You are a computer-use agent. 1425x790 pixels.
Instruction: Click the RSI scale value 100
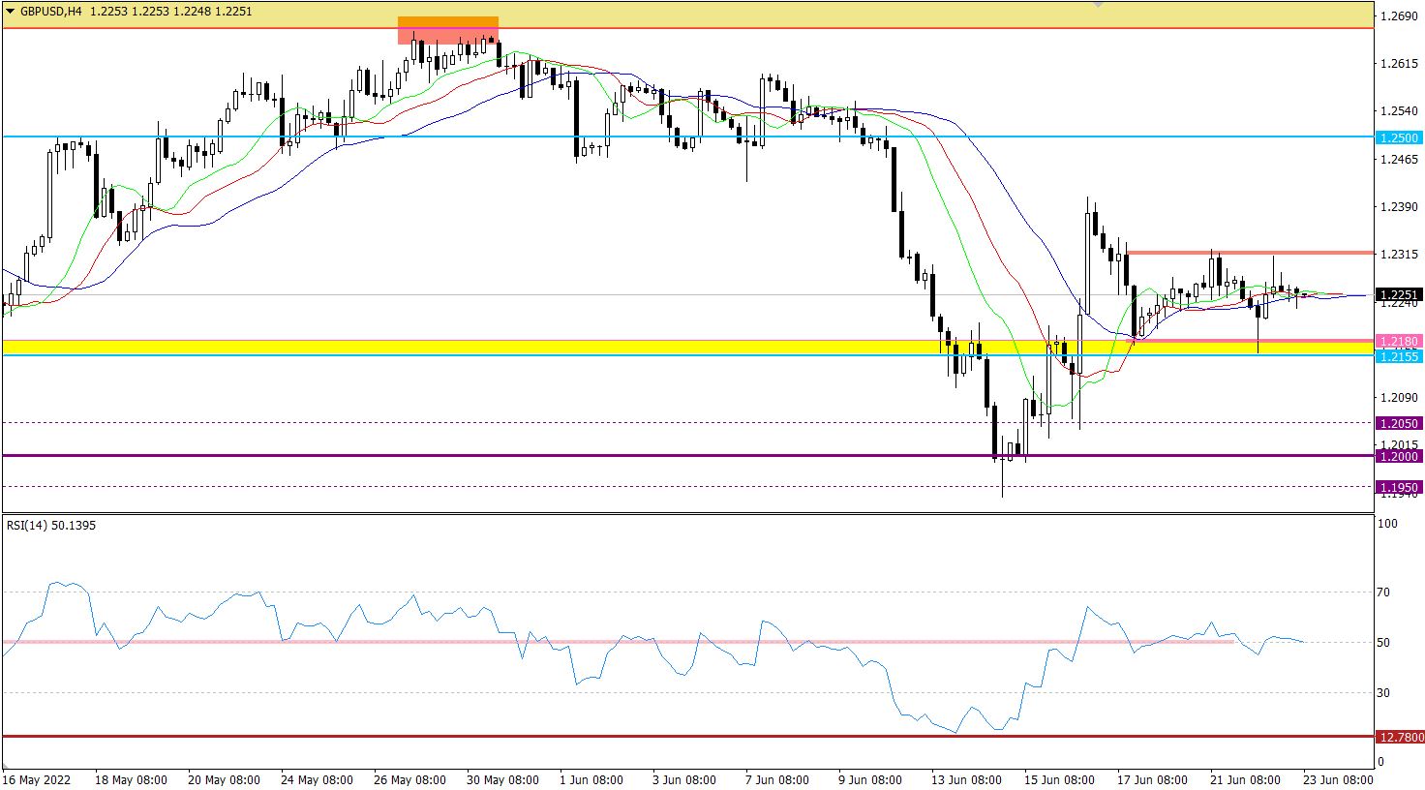(x=1387, y=524)
